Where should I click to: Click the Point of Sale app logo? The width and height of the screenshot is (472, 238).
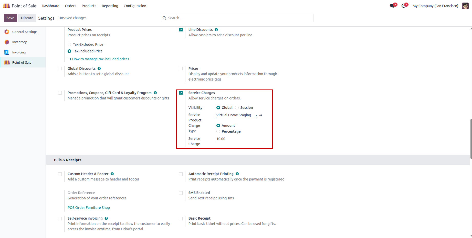pos(6,6)
